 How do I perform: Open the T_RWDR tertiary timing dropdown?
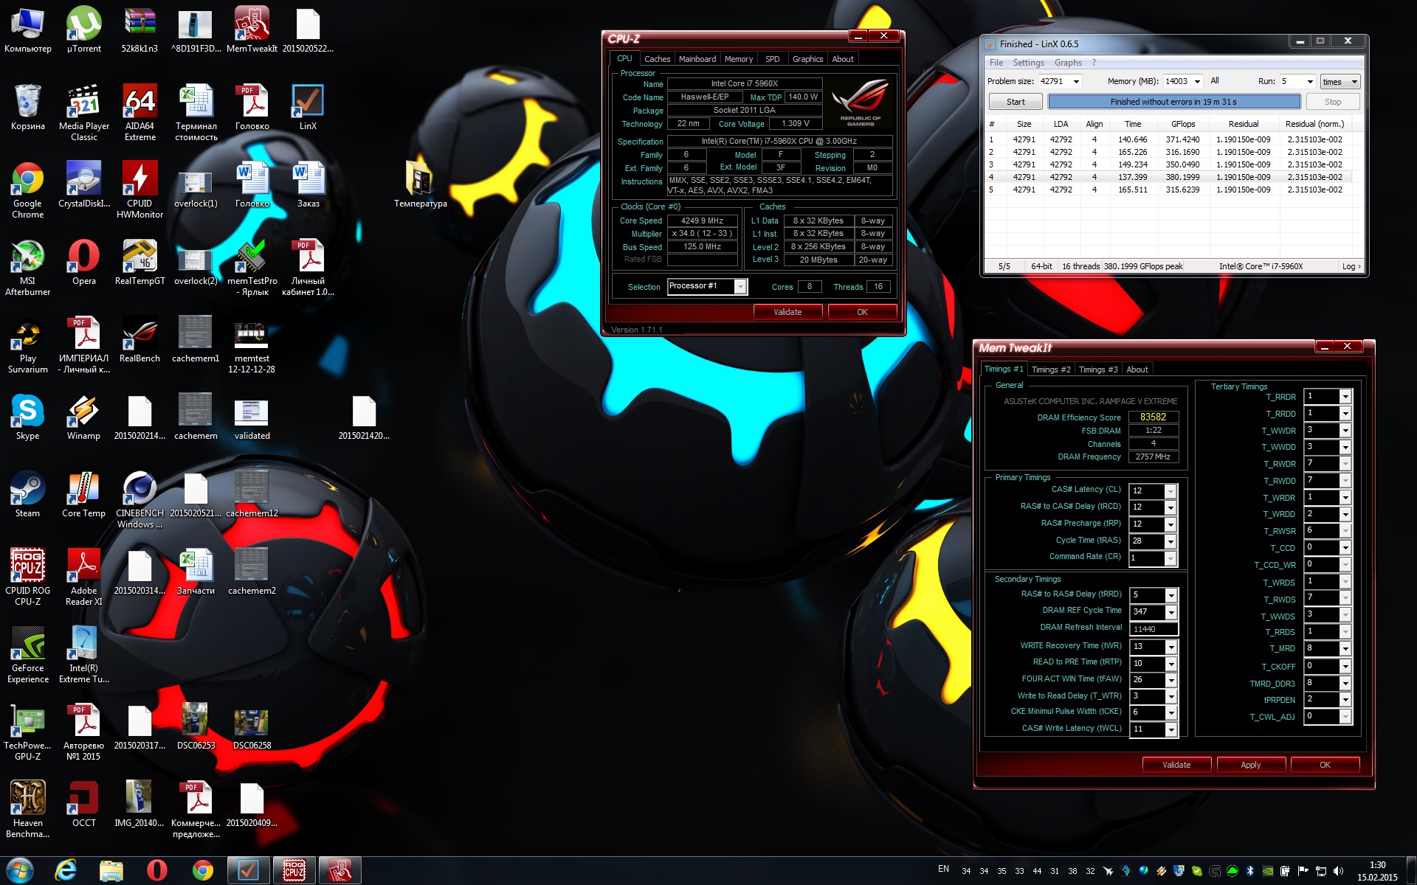tap(1345, 464)
